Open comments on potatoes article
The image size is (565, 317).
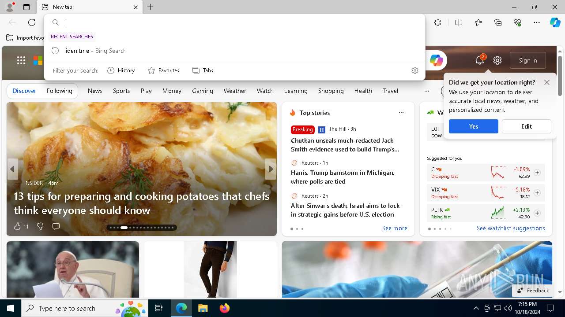(56, 226)
